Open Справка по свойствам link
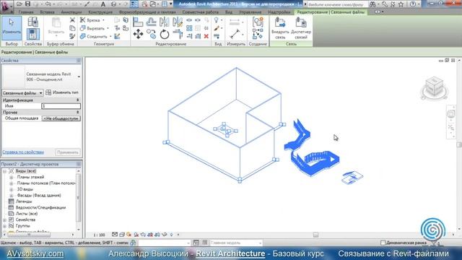 click(23, 152)
